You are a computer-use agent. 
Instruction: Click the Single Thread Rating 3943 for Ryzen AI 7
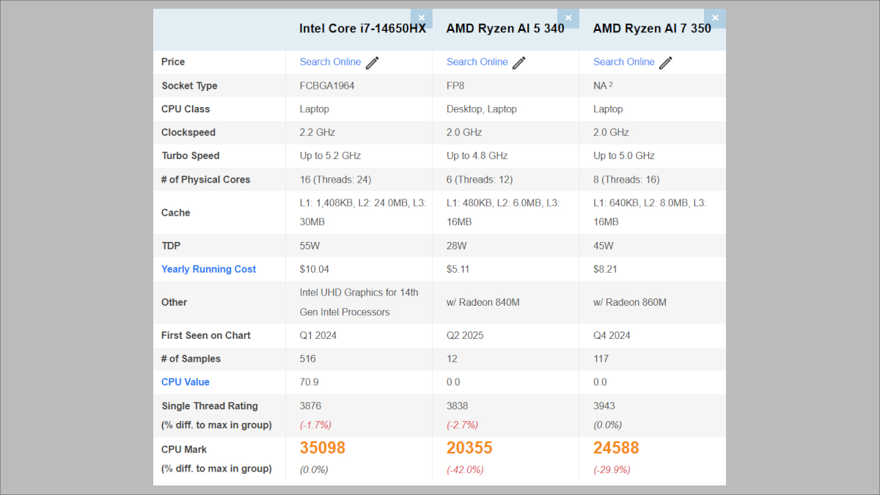coord(603,406)
